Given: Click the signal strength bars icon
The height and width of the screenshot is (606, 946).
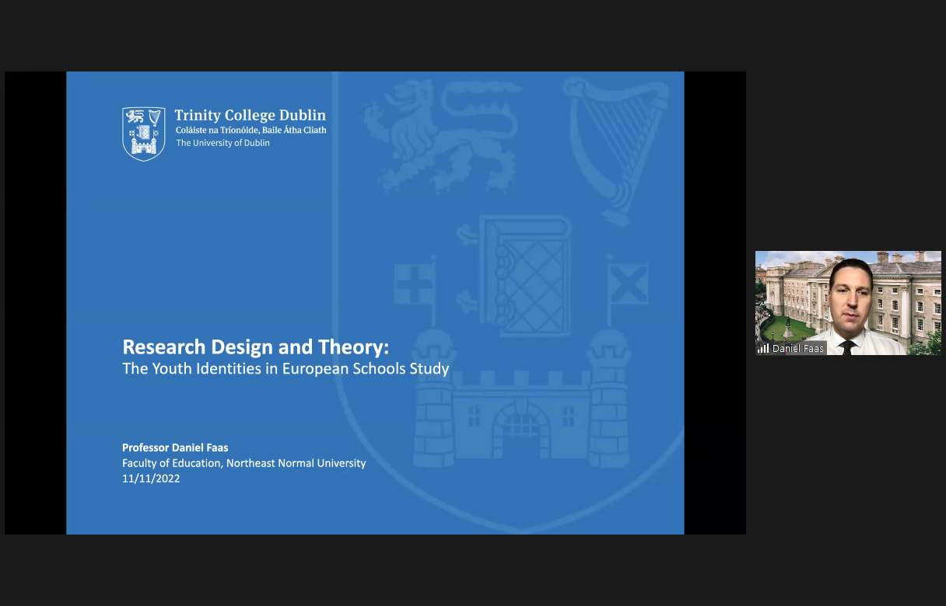Looking at the screenshot, I should click(x=763, y=349).
